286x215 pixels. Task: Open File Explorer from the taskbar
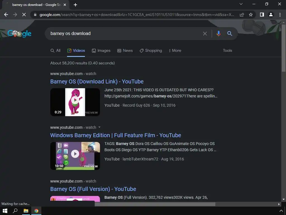coord(26,211)
